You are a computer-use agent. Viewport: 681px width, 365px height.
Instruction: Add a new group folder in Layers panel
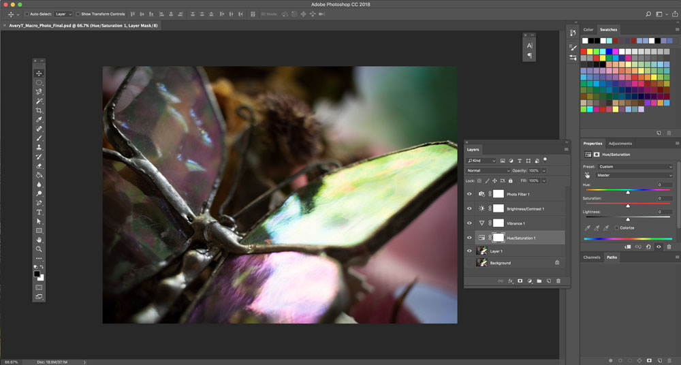[539, 281]
